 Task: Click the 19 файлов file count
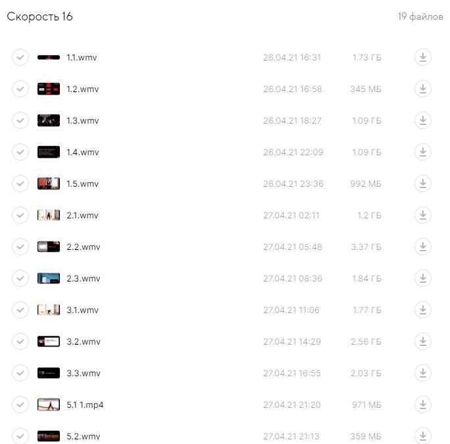420,17
